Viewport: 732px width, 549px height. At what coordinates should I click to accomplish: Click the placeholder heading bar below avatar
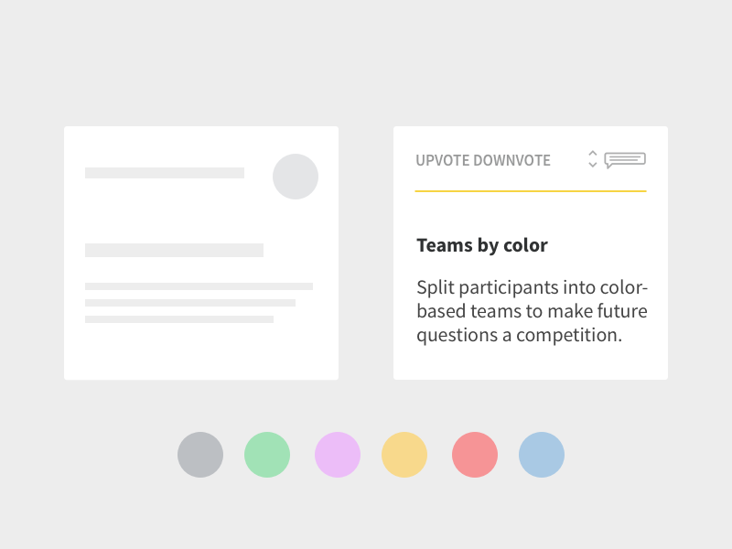174,250
